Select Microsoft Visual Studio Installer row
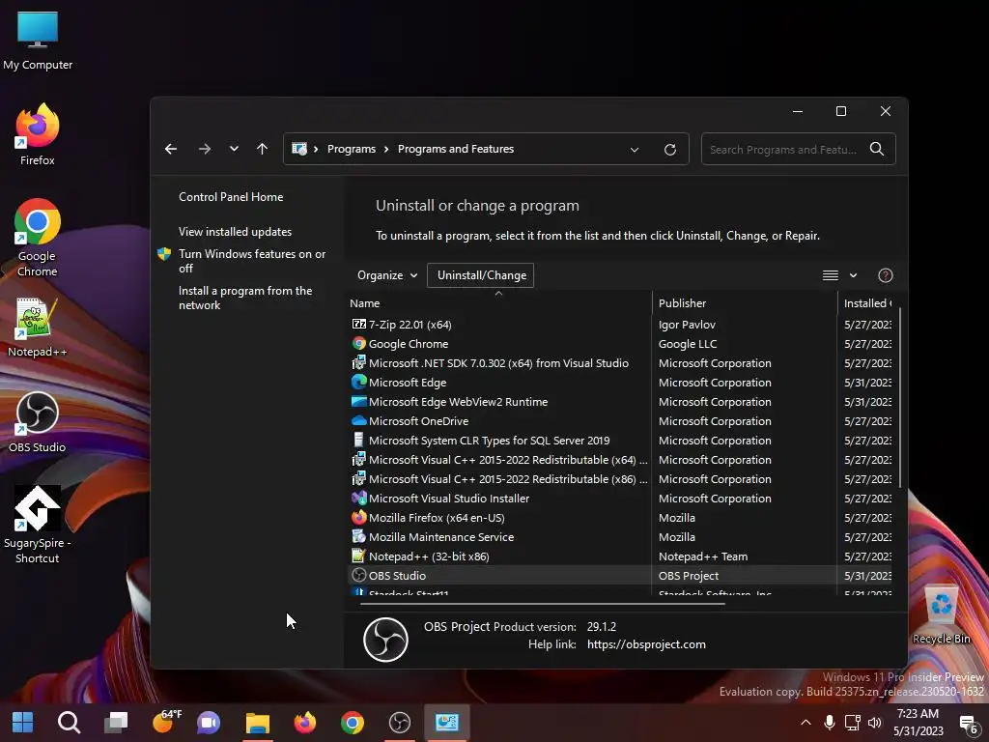The height and width of the screenshot is (742, 989). click(621, 499)
